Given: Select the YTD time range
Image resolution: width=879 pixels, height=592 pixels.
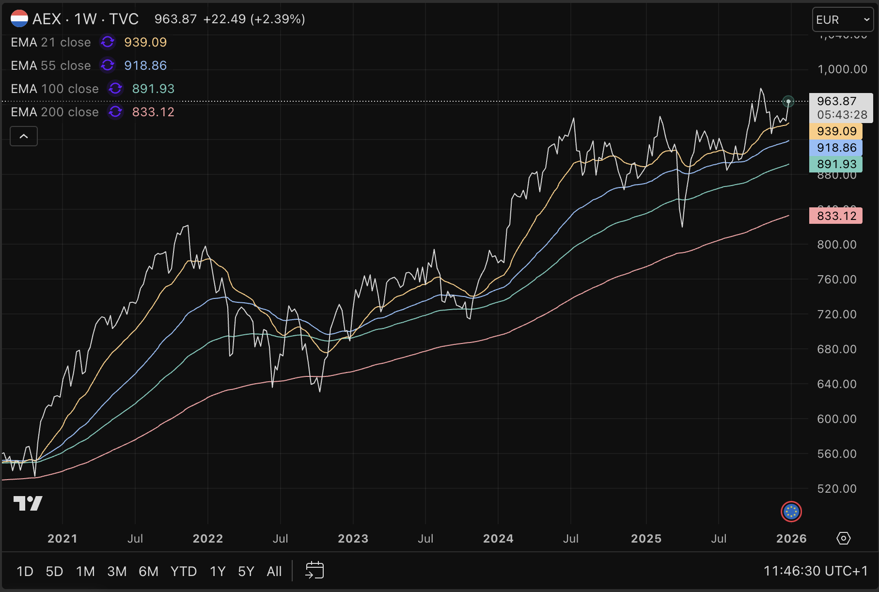Looking at the screenshot, I should tap(183, 572).
